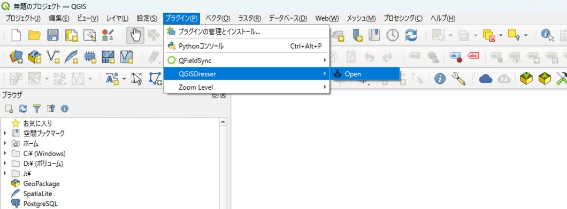567x209 pixels.
Task: Open the Deselect Features dropdown arrow
Action: coord(501,35)
